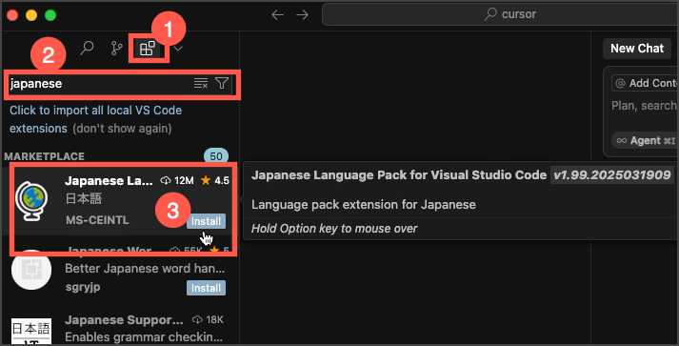Collapse the MARKETPLACE section header

(x=44, y=156)
